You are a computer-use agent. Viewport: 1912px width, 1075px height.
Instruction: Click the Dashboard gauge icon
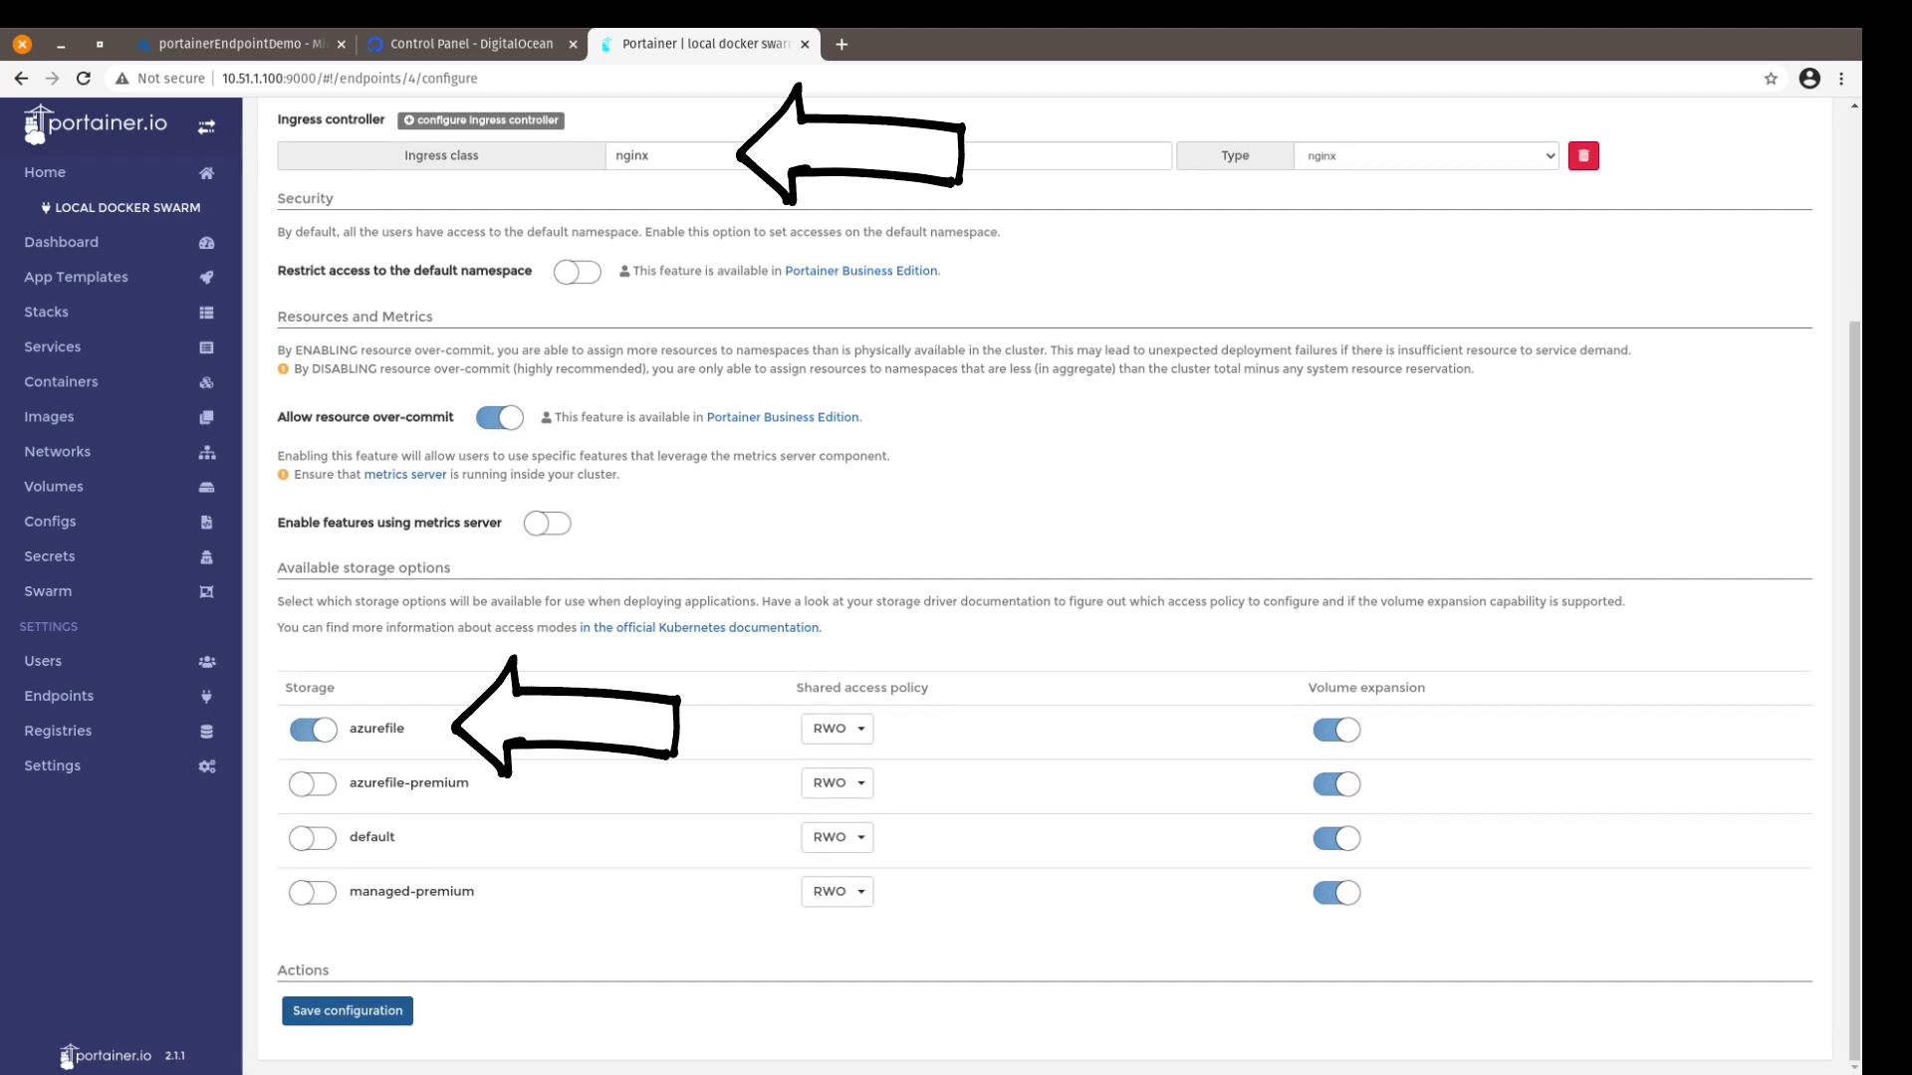coord(206,243)
